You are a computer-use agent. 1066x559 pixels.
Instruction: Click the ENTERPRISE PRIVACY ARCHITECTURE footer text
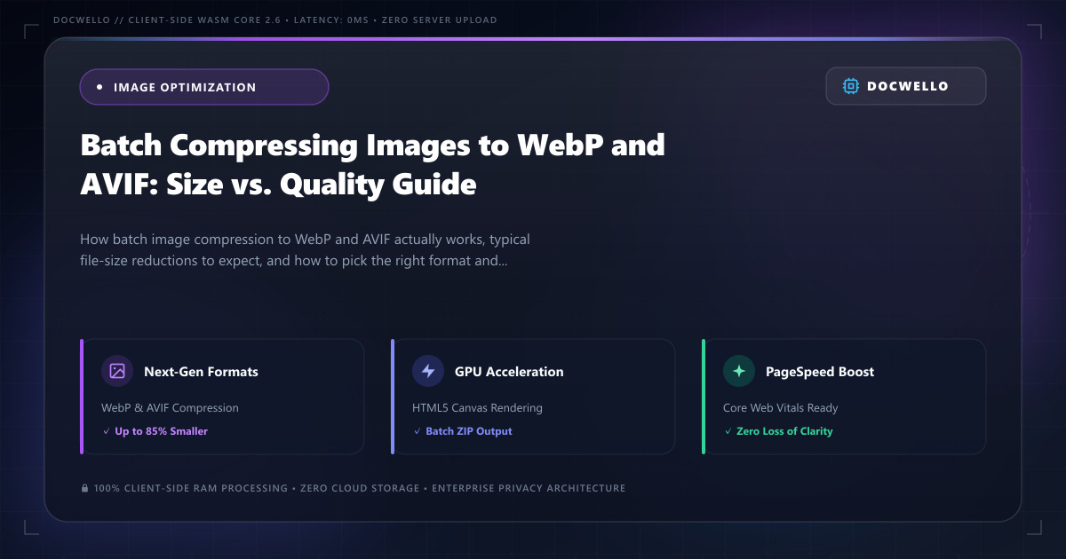click(x=529, y=488)
